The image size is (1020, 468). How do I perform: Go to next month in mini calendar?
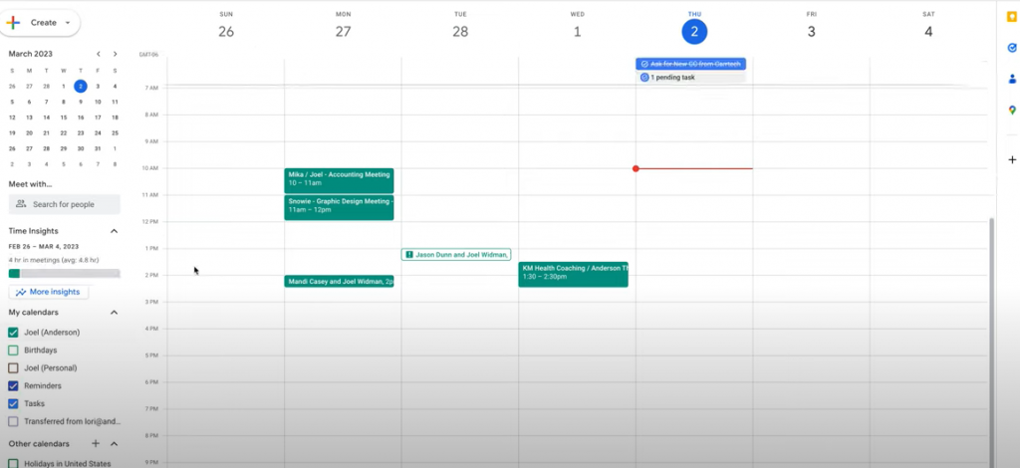pos(115,54)
